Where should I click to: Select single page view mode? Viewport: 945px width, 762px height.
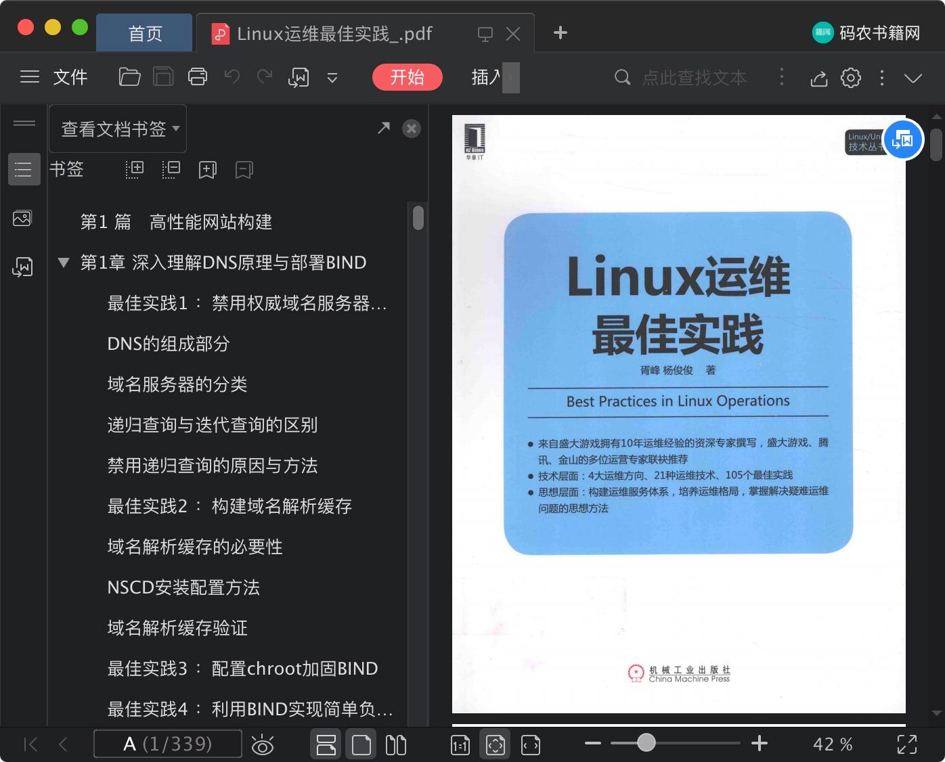[x=361, y=744]
